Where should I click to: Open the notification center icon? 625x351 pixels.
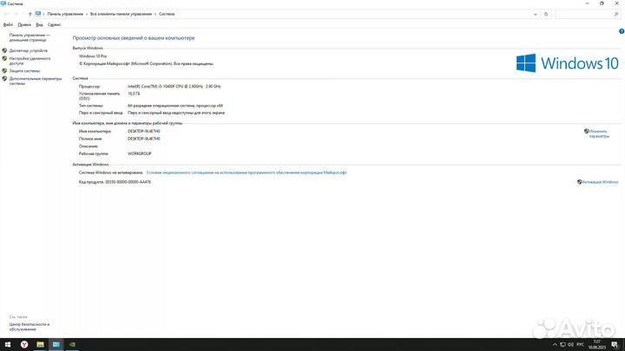[x=615, y=345]
